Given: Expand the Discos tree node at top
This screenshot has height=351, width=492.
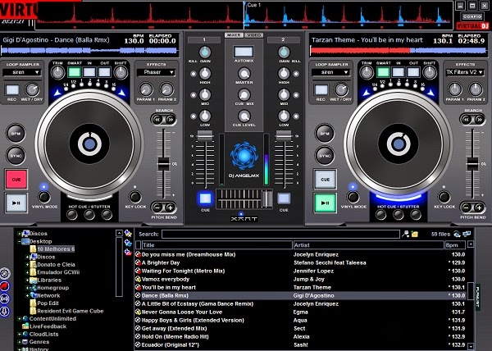Looking at the screenshot, I should [x=20, y=234].
